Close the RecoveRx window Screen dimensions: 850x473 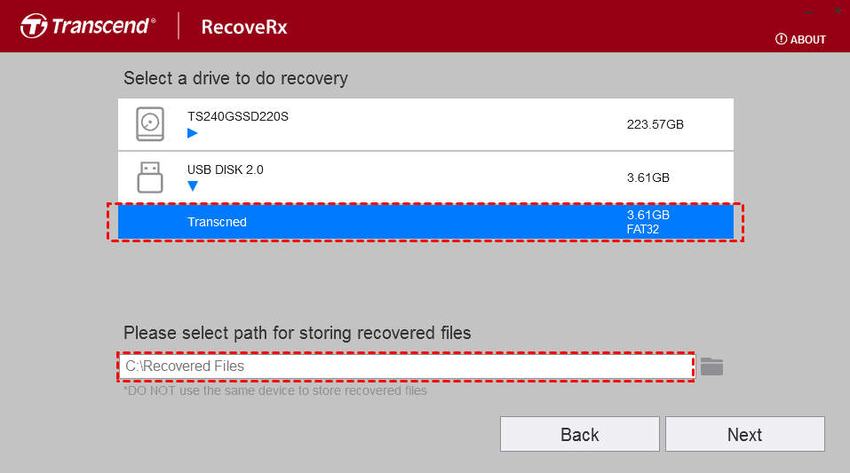coord(838,10)
